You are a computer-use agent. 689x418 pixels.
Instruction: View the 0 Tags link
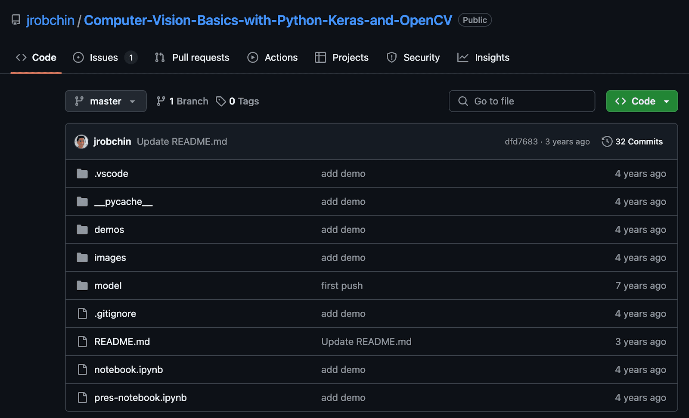click(x=238, y=101)
